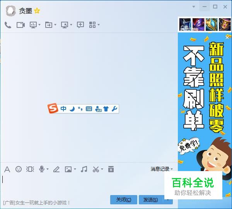The width and height of the screenshot is (232, 209).
Task: Close the blue side advertisement
Action: [x=227, y=38]
